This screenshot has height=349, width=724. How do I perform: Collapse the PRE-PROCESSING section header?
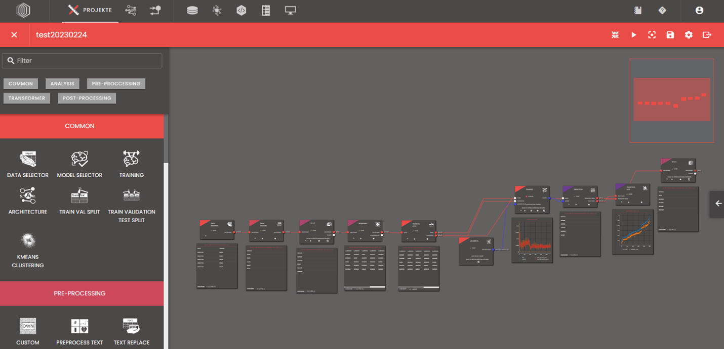pyautogui.click(x=82, y=293)
